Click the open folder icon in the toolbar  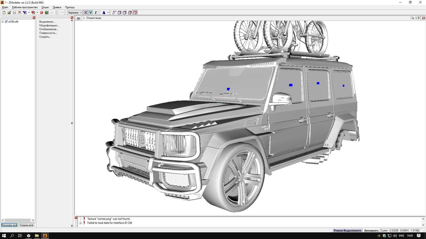(9, 12)
